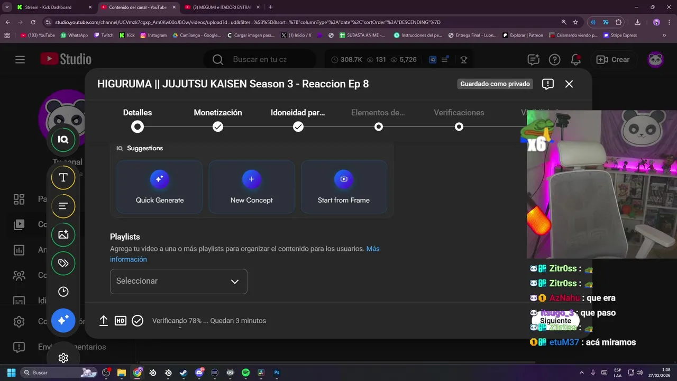Viewport: 677px width, 381px height.
Task: Go to the Elementos de... step
Action: tap(378, 120)
